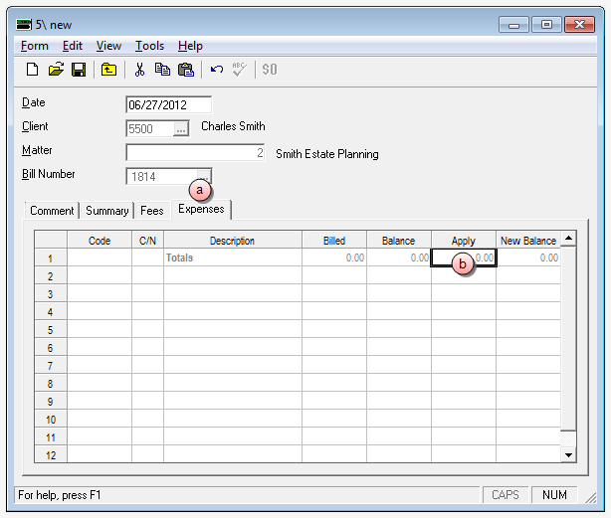The width and height of the screenshot is (611, 518).
Task: Click the Totals description cell
Action: 233,258
